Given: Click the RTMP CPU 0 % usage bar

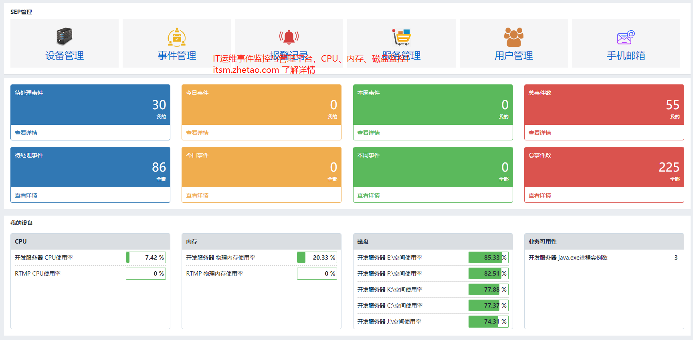Looking at the screenshot, I should click(x=146, y=274).
